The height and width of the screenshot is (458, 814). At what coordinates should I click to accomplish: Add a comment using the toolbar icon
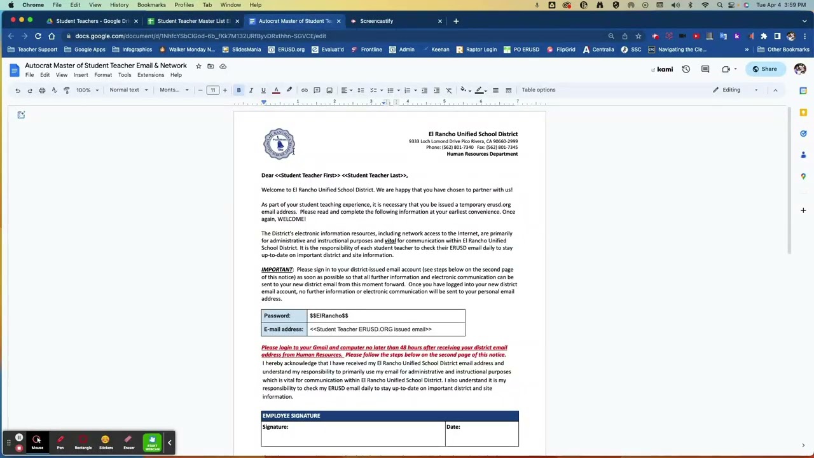tap(317, 90)
